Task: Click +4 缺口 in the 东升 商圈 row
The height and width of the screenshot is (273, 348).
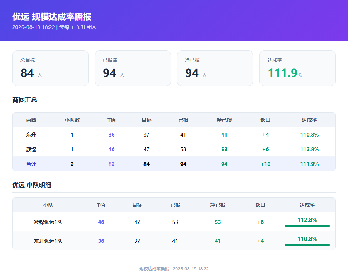Action: tap(265, 135)
